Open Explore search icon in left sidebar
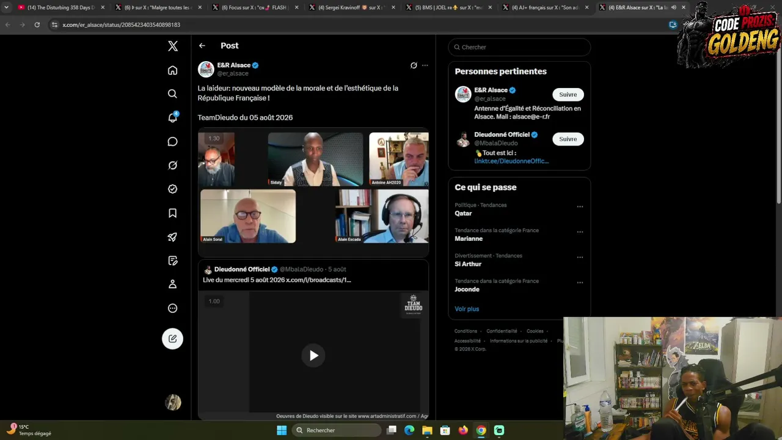Image resolution: width=782 pixels, height=440 pixels. [x=173, y=94]
